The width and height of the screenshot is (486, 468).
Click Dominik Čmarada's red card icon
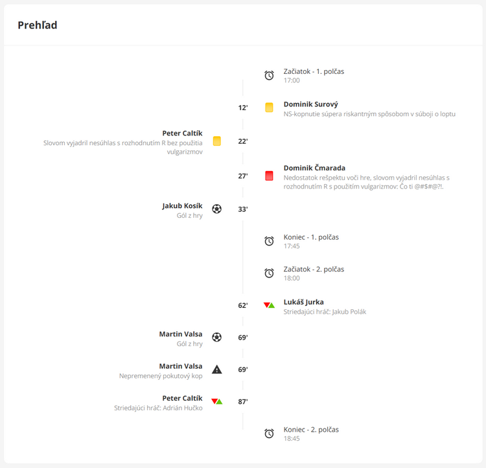click(269, 176)
